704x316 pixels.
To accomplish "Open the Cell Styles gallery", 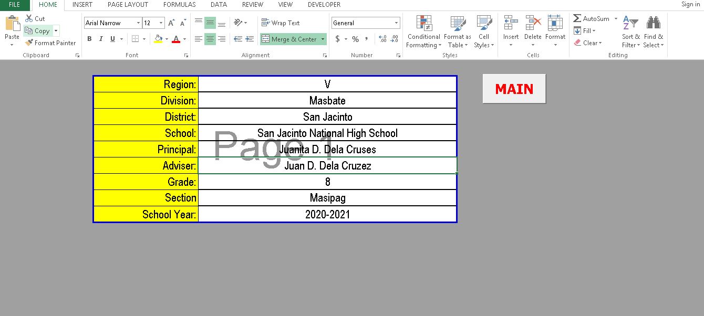I will point(484,31).
